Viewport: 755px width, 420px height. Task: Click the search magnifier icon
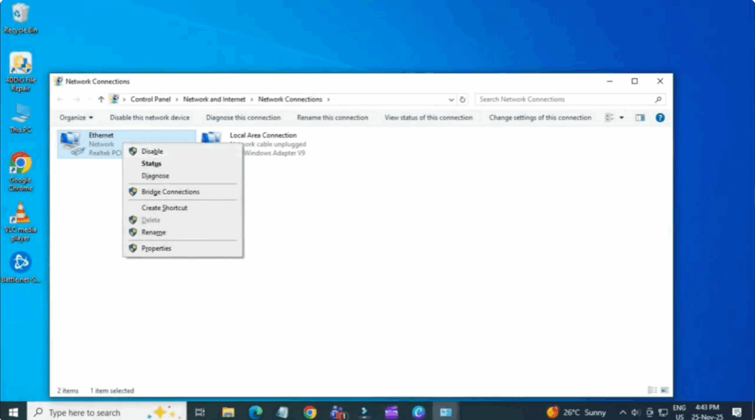tap(658, 99)
